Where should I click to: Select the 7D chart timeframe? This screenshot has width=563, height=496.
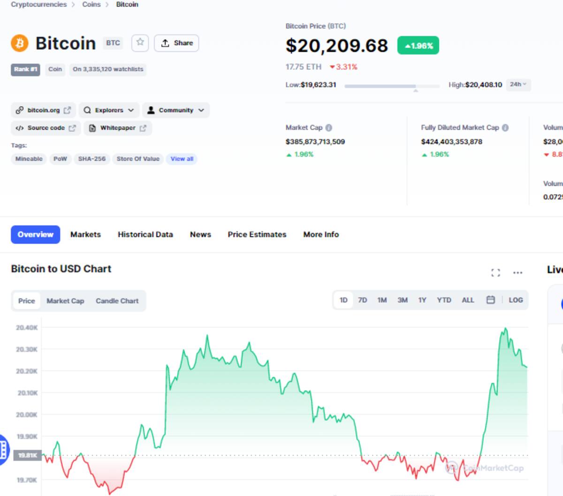(362, 300)
